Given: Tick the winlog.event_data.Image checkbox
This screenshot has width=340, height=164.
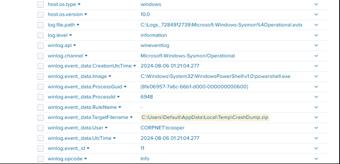Looking at the screenshot, I should (40, 76).
